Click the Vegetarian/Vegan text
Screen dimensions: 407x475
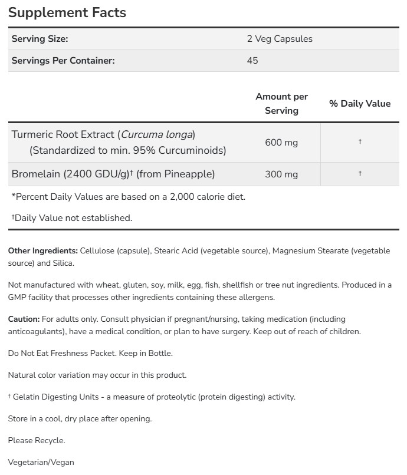(41, 462)
